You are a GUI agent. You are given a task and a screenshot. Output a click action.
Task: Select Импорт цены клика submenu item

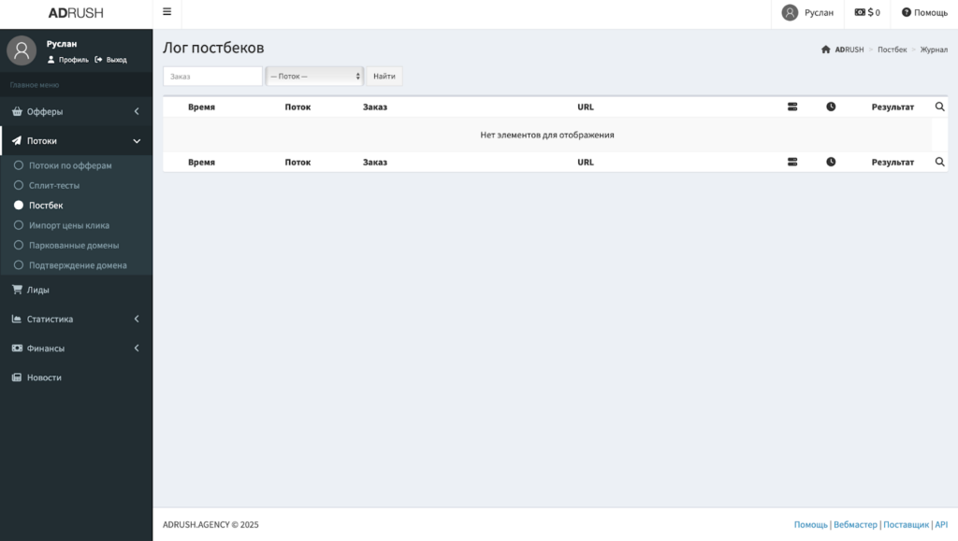tap(69, 226)
